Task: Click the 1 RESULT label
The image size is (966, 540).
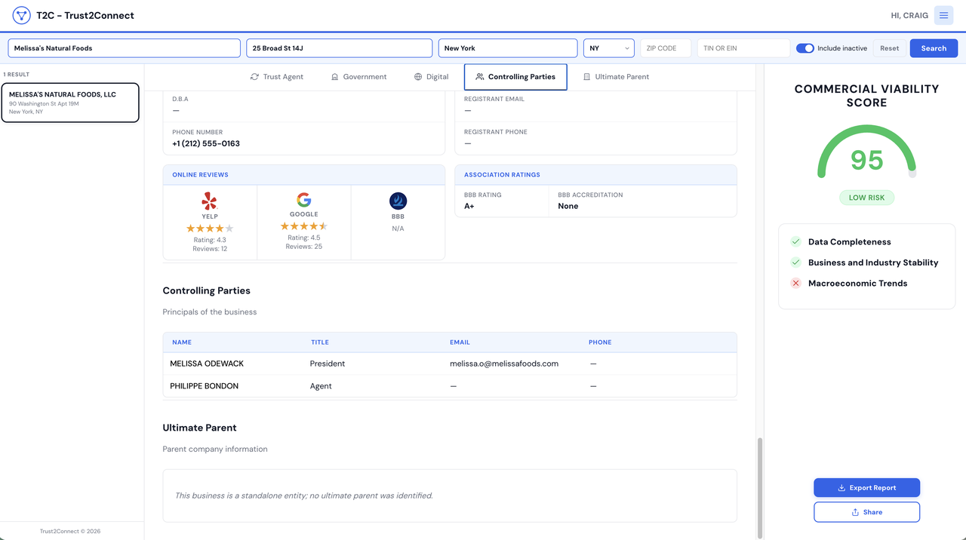Action: (17, 75)
